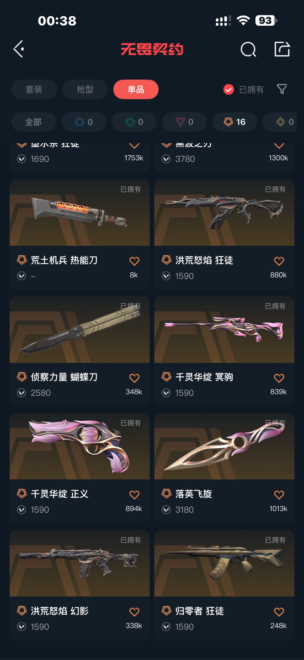Tap heart icon on 归零者 狂徒

(279, 612)
